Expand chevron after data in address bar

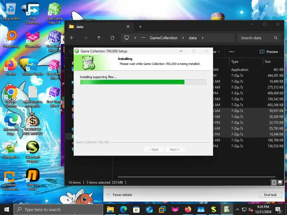click(x=203, y=38)
